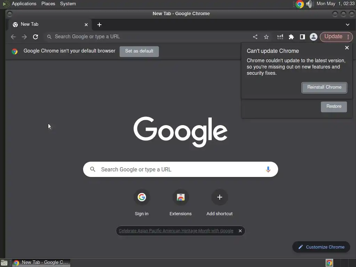Click the Restore button
Screen dimensions: 356x267
334,107
